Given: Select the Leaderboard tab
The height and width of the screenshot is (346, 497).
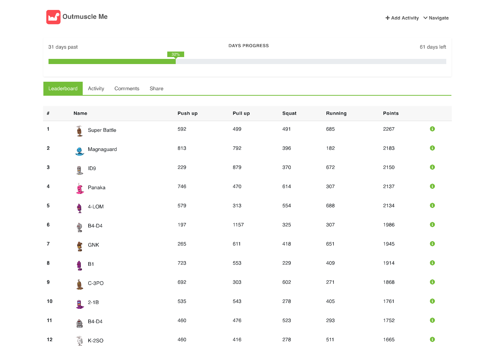Looking at the screenshot, I should (x=63, y=89).
